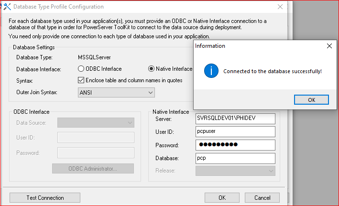Focus the masked Native Interface Password field
The image size is (339, 206).
pos(235,145)
